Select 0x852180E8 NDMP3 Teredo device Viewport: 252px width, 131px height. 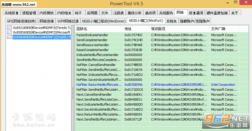point(42,28)
